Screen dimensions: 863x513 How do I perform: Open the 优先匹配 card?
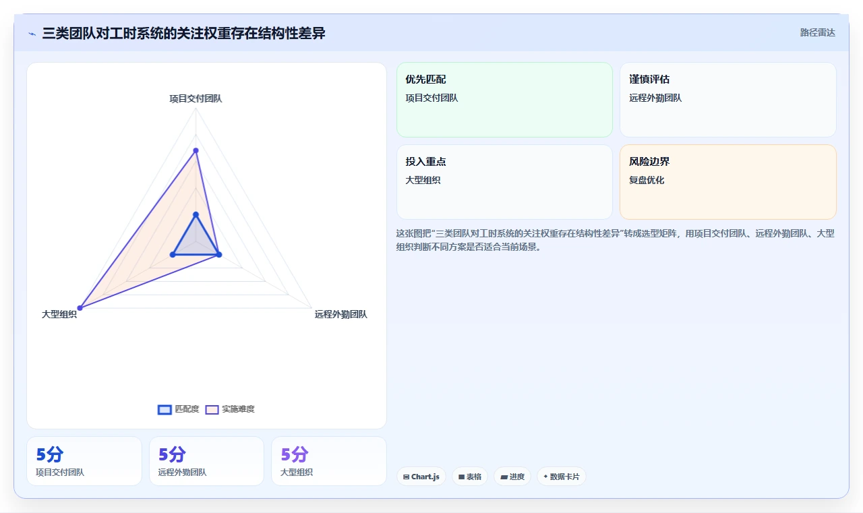coord(504,100)
